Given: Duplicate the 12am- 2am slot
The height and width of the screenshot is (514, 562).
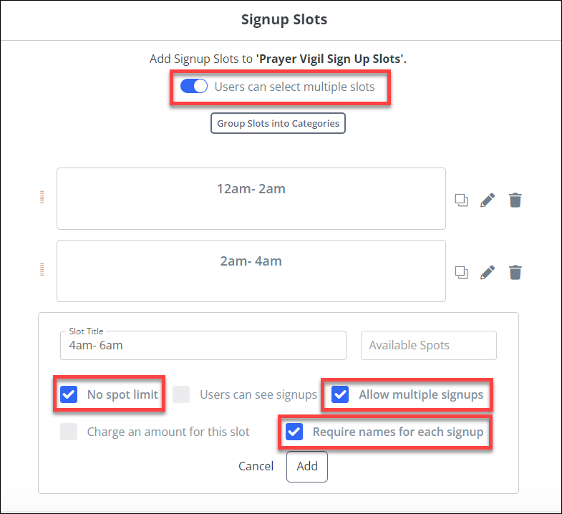Looking at the screenshot, I should tap(462, 200).
